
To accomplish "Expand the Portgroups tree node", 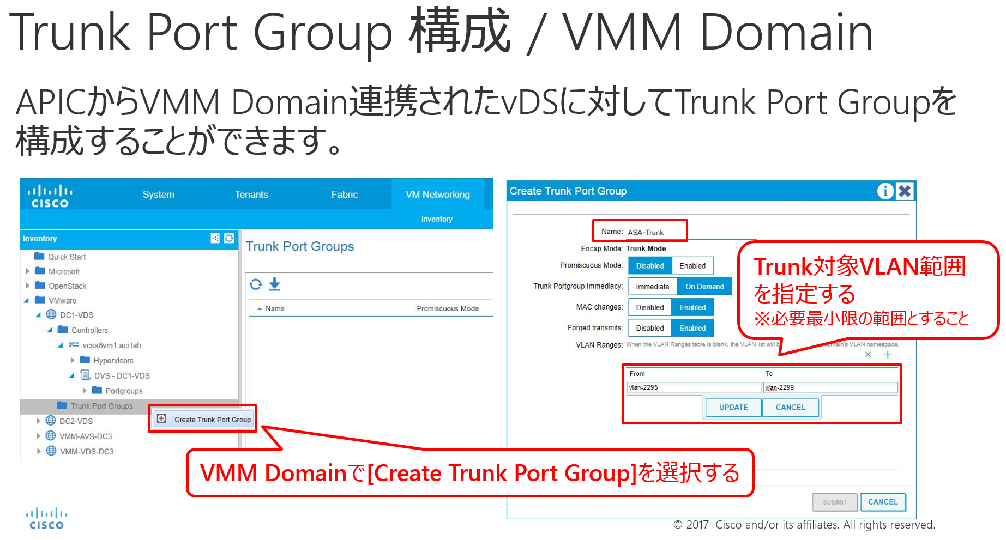I will (85, 391).
